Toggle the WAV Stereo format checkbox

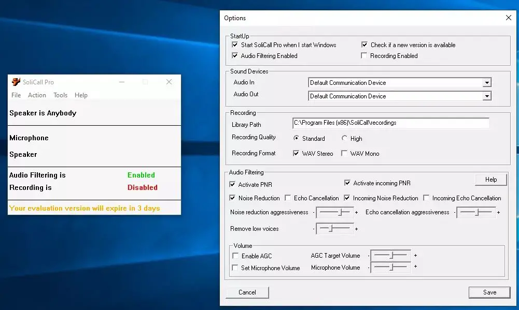[x=296, y=153]
